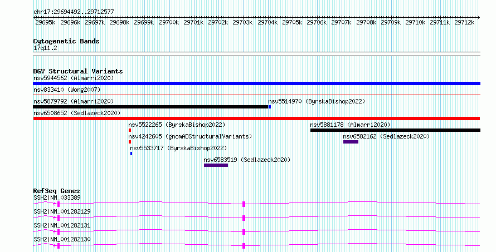Click the nsv4242605 gnomAD red marker
The height and width of the screenshot is (252, 496).
[x=130, y=142]
